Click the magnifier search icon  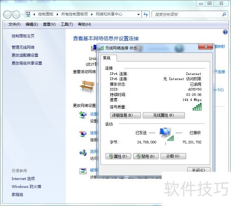tap(224, 14)
